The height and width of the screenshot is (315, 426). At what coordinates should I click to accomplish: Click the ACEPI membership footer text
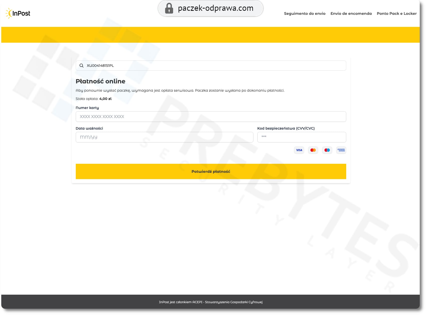pyautogui.click(x=210, y=302)
